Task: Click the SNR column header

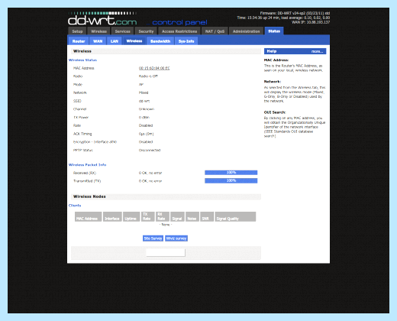Action: tap(207, 216)
